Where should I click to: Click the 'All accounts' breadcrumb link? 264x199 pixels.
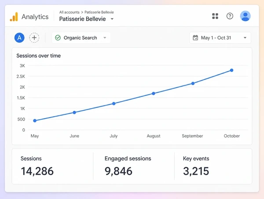tap(69, 12)
